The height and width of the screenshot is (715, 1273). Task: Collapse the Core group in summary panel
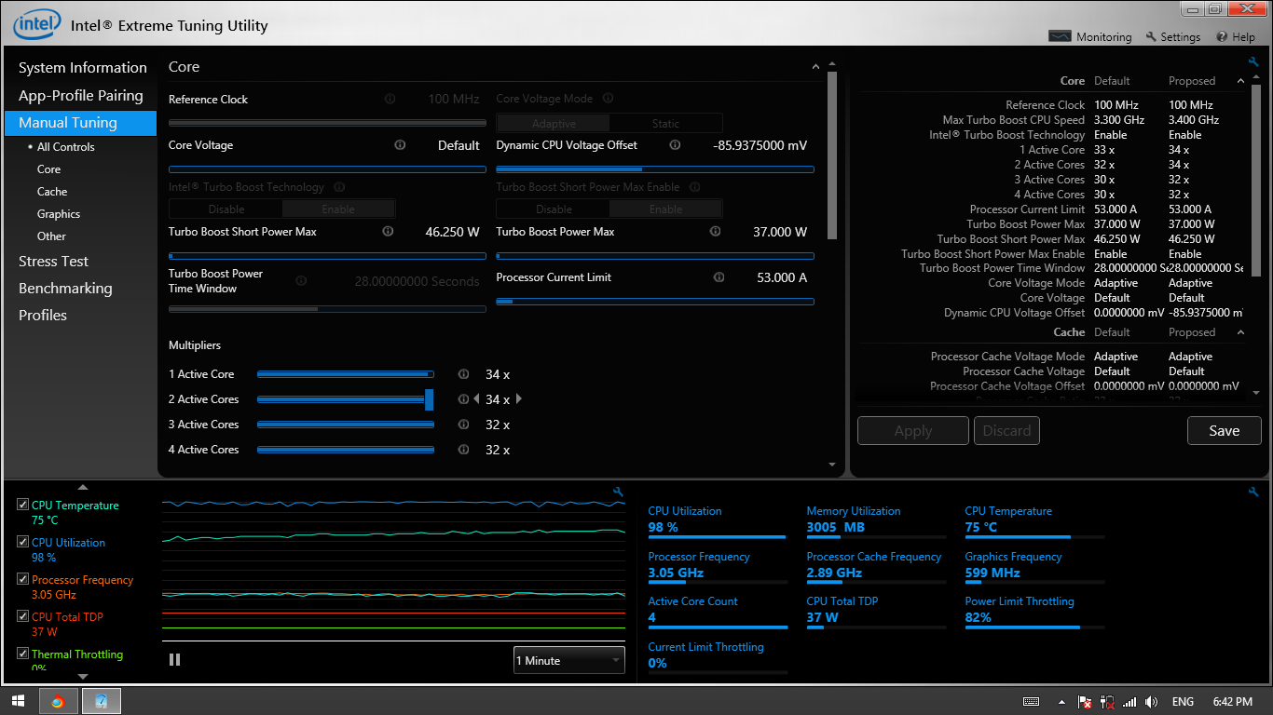(1240, 80)
